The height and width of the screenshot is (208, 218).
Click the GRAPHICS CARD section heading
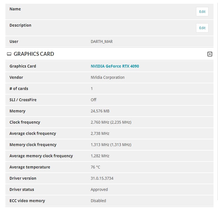click(34, 54)
